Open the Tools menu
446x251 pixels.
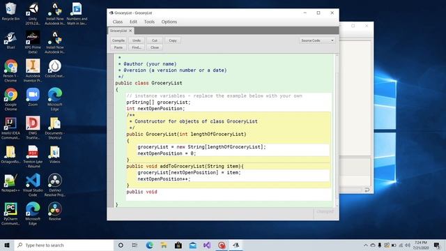click(x=149, y=22)
